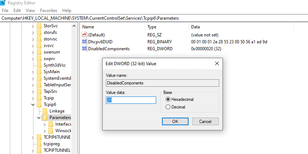Click the storvsc folder icon
This screenshot has height=154, width=308.
tap(39, 39)
